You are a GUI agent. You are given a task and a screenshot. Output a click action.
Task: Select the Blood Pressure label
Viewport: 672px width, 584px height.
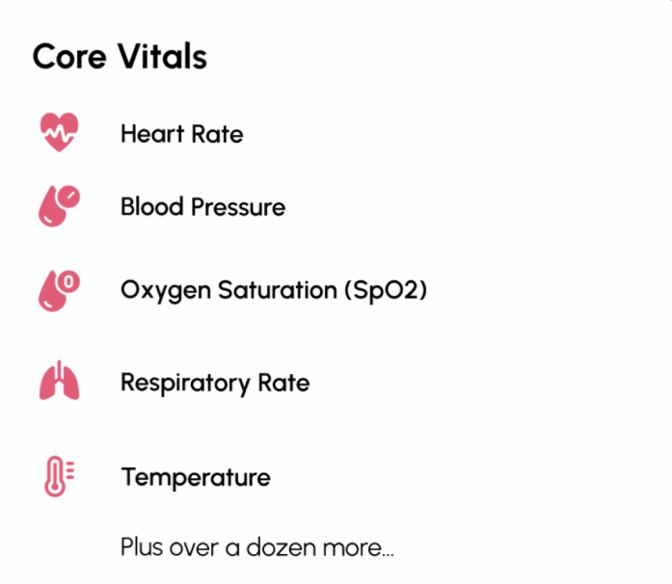(202, 207)
